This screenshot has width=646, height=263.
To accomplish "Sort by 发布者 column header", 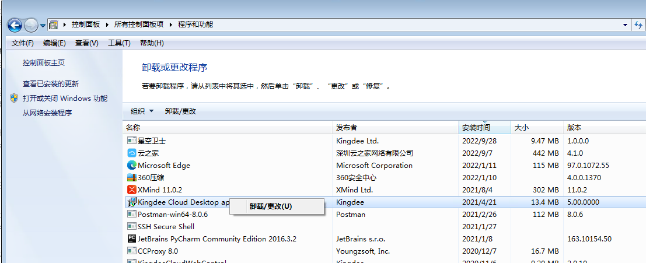I will 396,128.
